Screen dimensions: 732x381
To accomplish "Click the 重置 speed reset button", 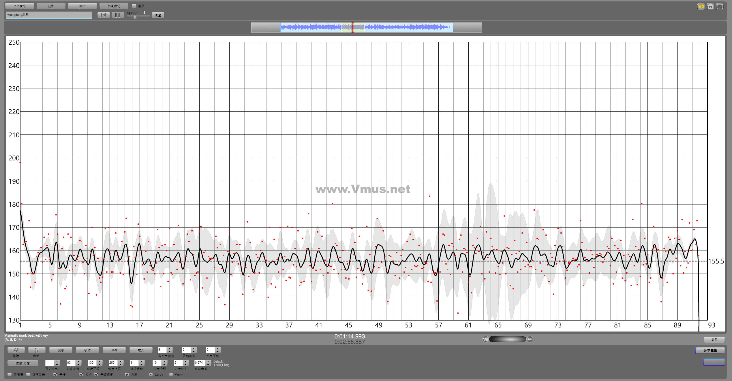I will [x=158, y=15].
